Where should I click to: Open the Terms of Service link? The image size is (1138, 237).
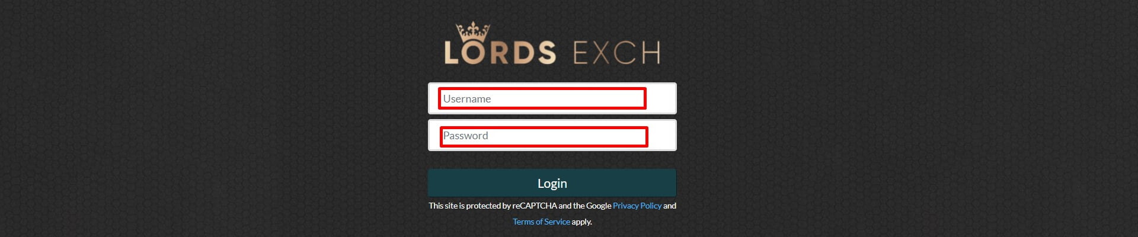click(541, 222)
